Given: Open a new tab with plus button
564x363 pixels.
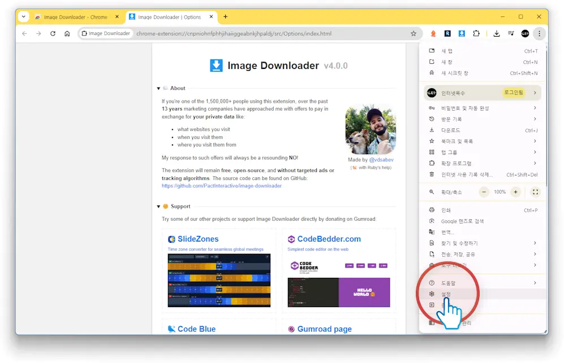Looking at the screenshot, I should (225, 16).
